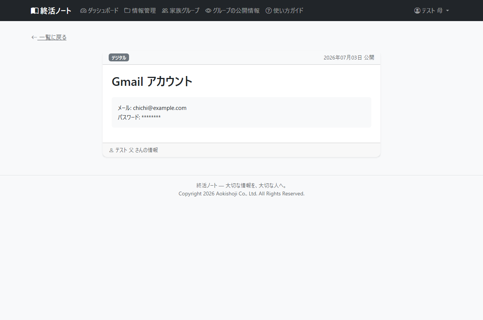This screenshot has height=320, width=483.
Task: Click the ダッシュボード gauge icon
Action: click(83, 11)
